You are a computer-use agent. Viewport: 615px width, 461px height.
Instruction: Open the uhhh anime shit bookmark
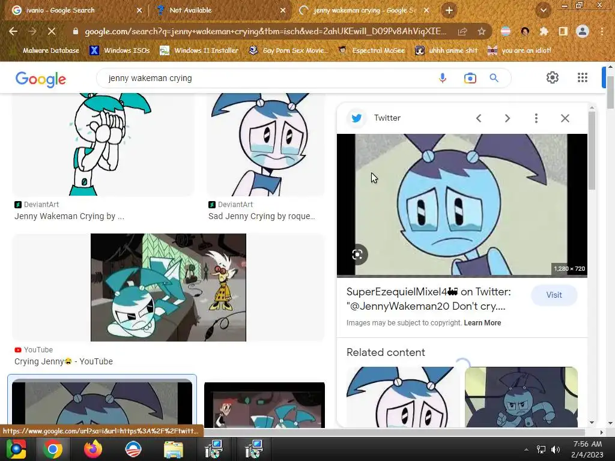click(446, 50)
